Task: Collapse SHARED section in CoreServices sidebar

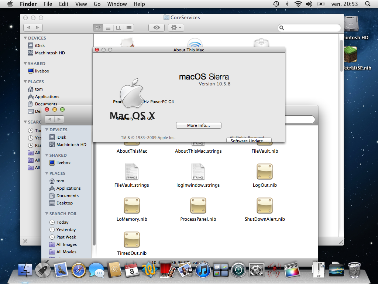Action: (25, 63)
